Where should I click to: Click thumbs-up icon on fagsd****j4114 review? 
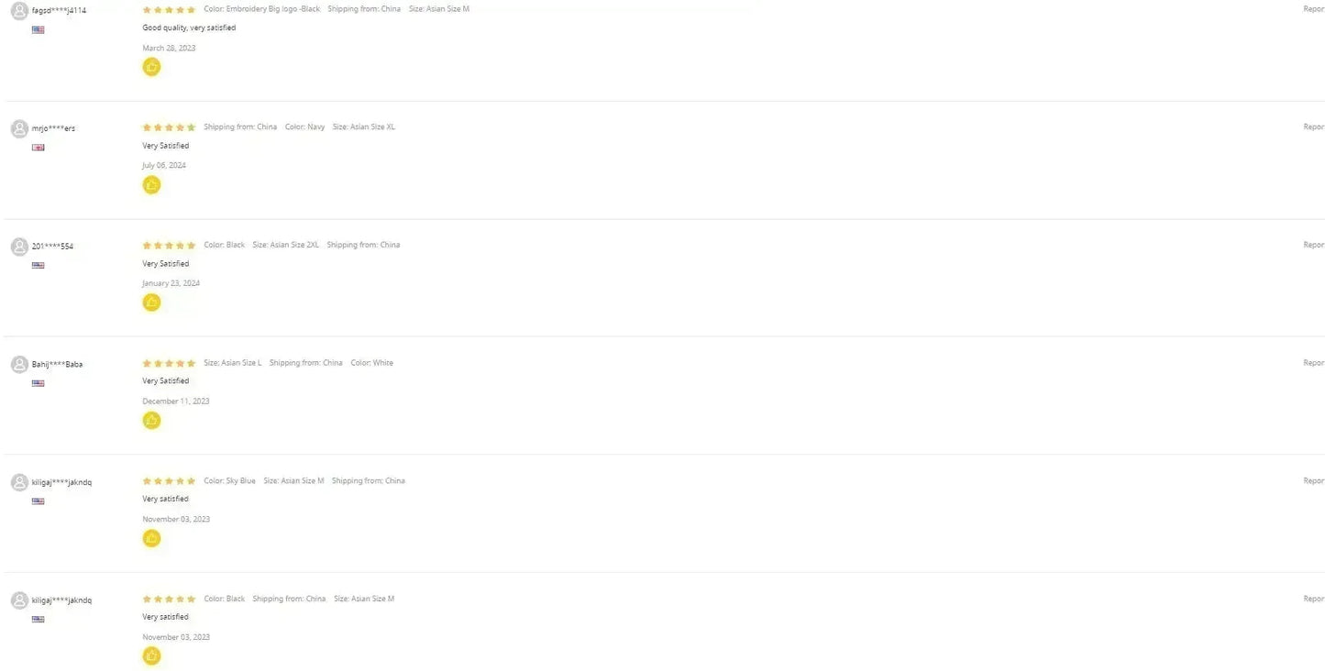(151, 67)
